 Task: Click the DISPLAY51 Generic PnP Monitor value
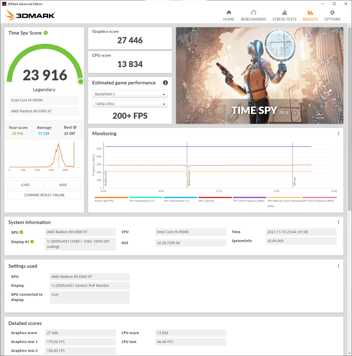click(90, 286)
